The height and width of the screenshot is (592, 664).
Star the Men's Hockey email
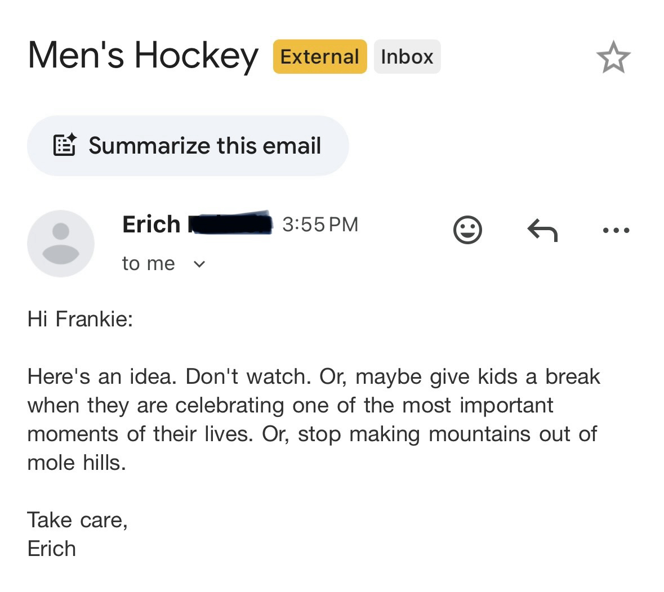click(x=613, y=57)
